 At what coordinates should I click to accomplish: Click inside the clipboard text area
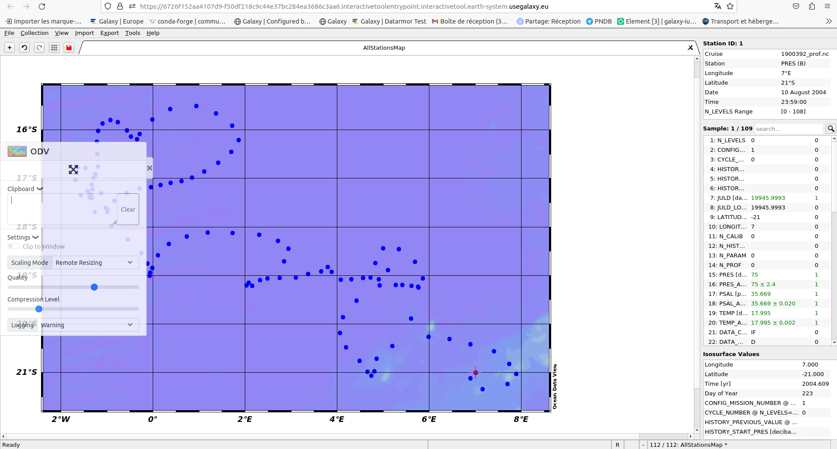click(x=62, y=209)
